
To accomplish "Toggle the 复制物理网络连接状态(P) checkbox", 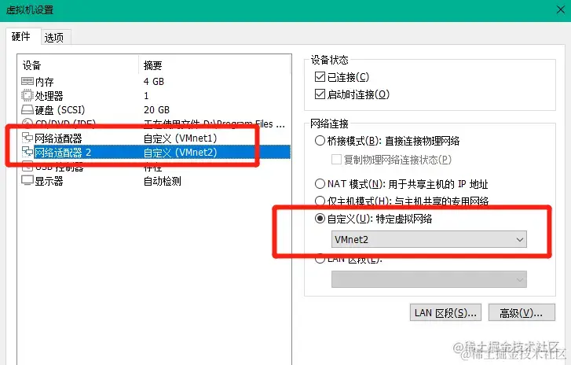I will [336, 160].
